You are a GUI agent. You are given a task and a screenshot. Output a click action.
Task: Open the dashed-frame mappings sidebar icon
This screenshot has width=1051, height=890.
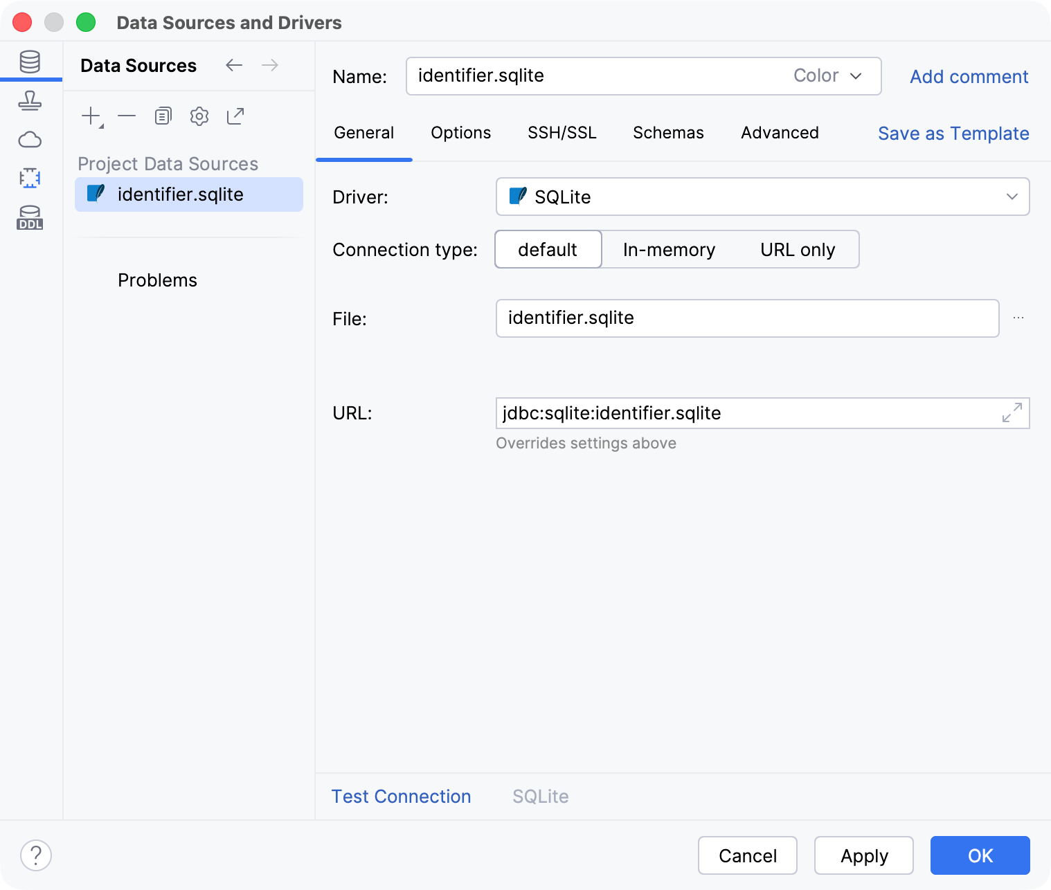click(30, 178)
